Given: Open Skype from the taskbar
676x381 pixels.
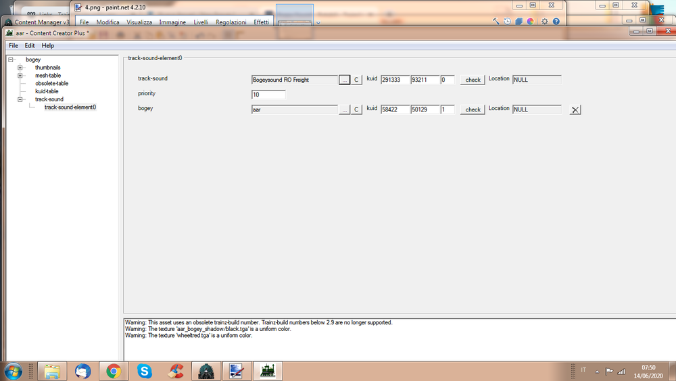Looking at the screenshot, I should pos(145,371).
